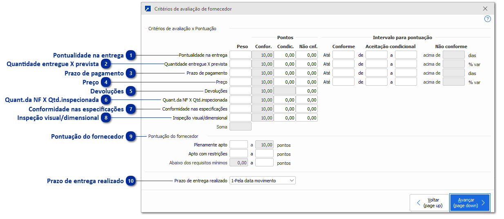Click Não cnf. points field for Devoluções
504x219 pixels.
pyautogui.click(x=307, y=91)
